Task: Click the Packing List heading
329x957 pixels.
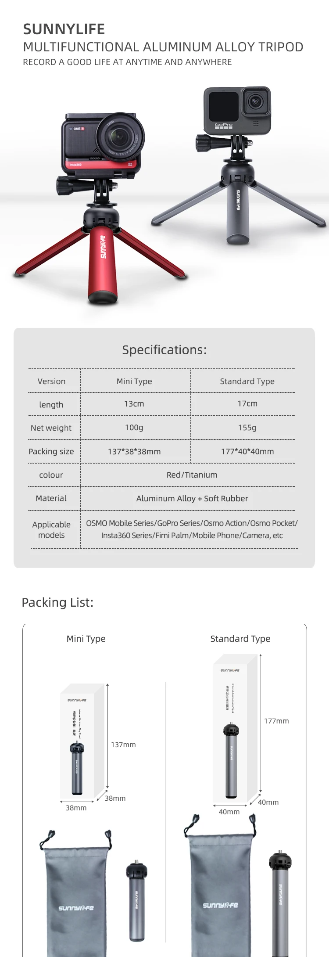Action: pos(57,602)
